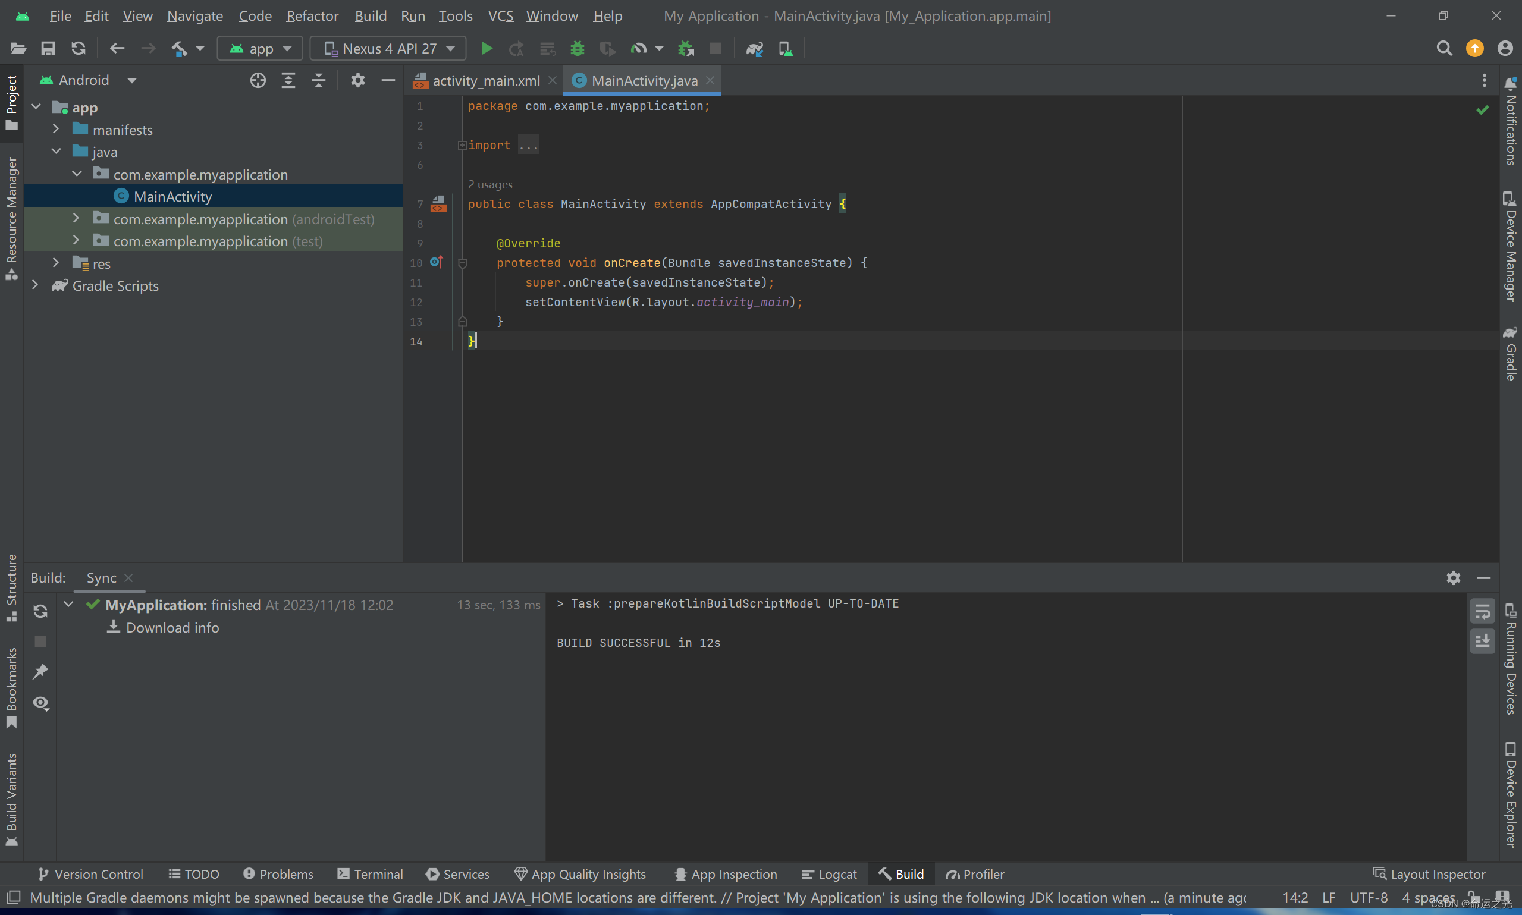Select opened file target icon in Project panel
This screenshot has width=1522, height=915.
click(x=258, y=80)
